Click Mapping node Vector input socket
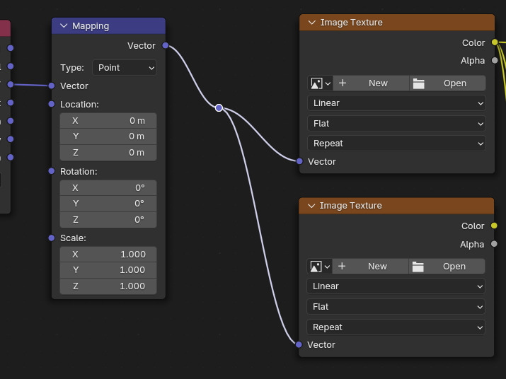Screen dimensions: 506x379 tap(52, 86)
